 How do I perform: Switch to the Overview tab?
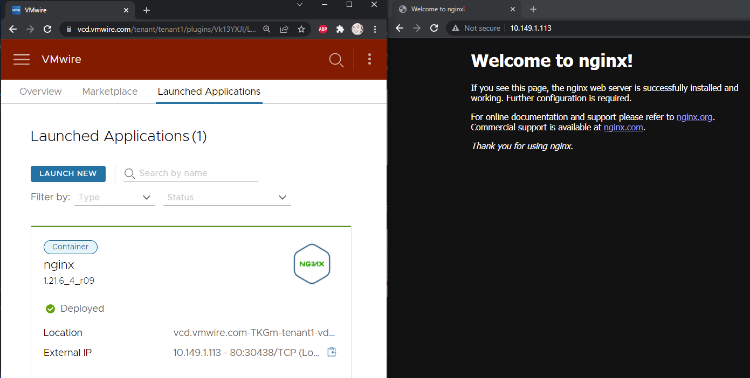click(x=40, y=92)
